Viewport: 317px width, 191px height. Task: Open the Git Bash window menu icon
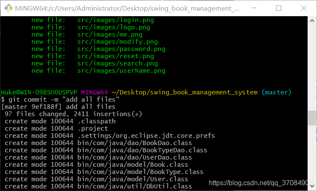(8, 8)
